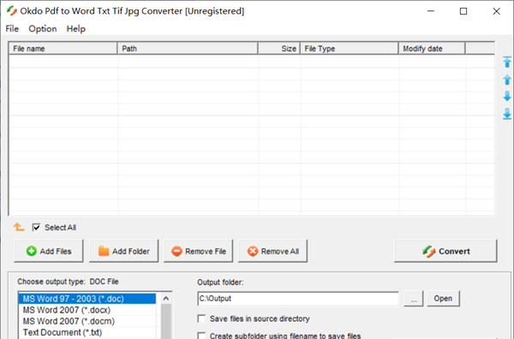
Task: Maximize the Okdo converter window
Action: (x=463, y=11)
